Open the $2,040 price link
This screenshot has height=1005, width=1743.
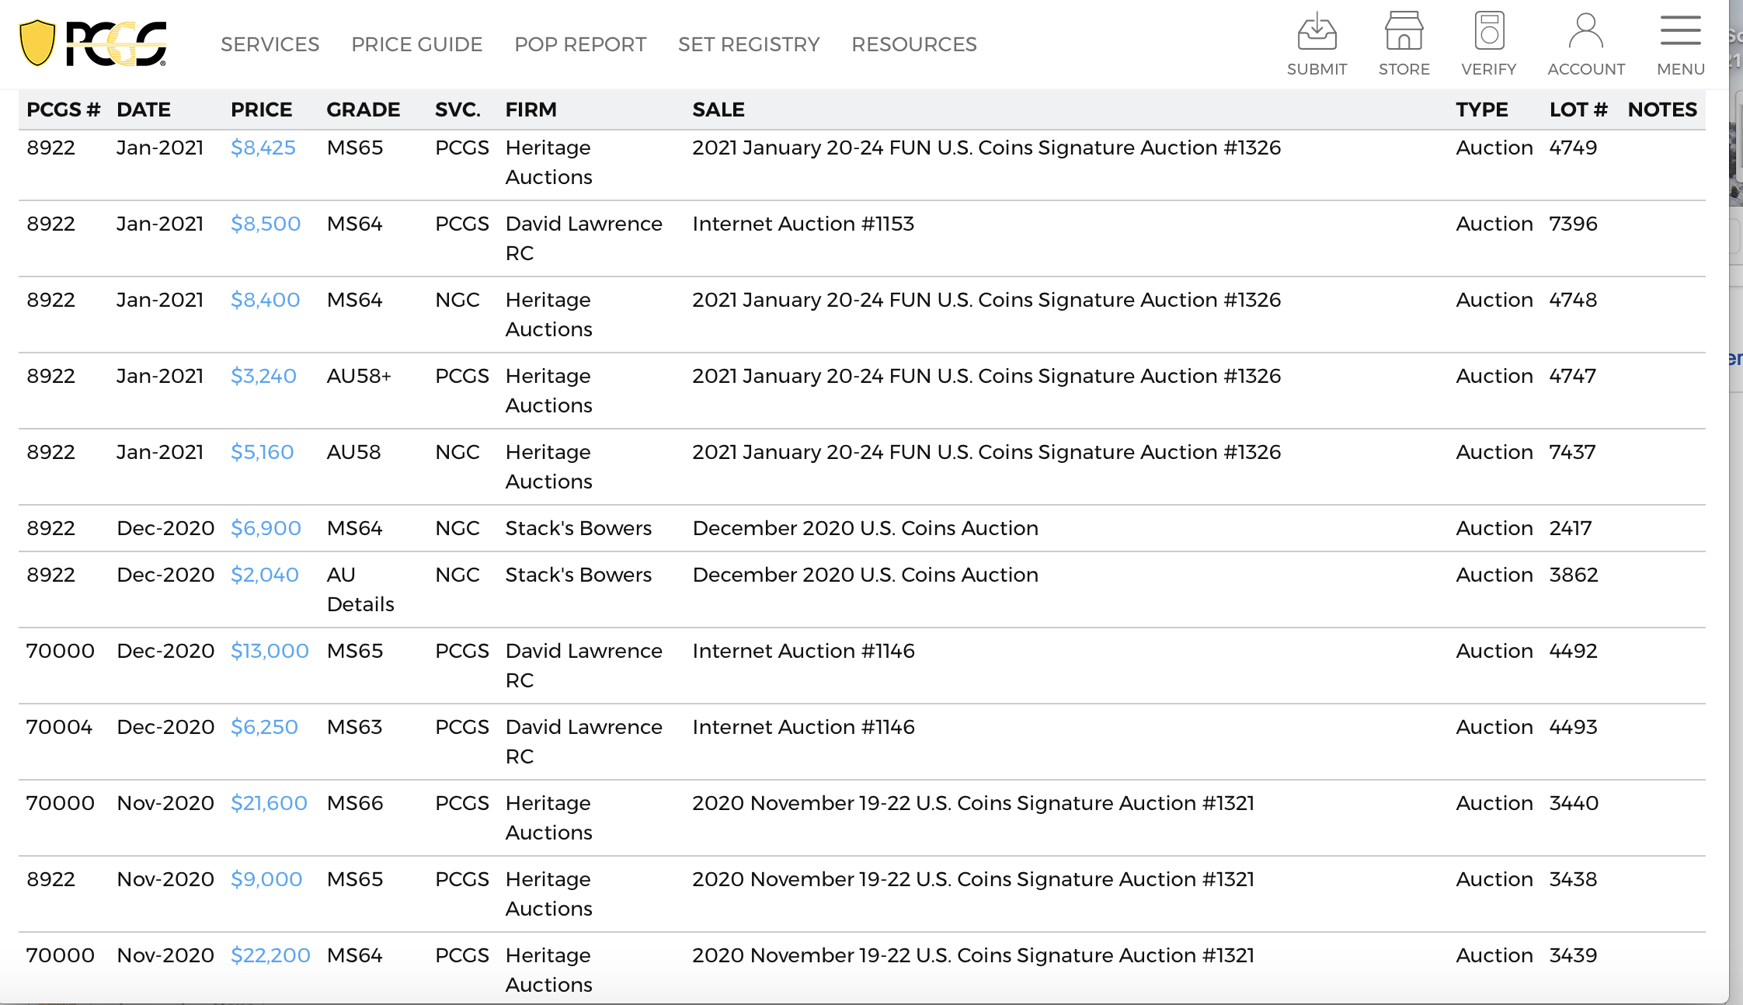point(265,575)
